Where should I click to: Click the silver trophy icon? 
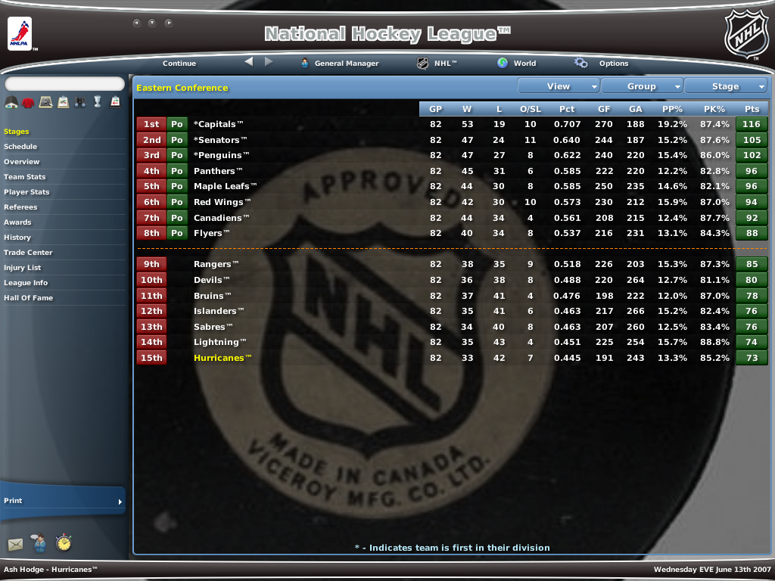[98, 102]
